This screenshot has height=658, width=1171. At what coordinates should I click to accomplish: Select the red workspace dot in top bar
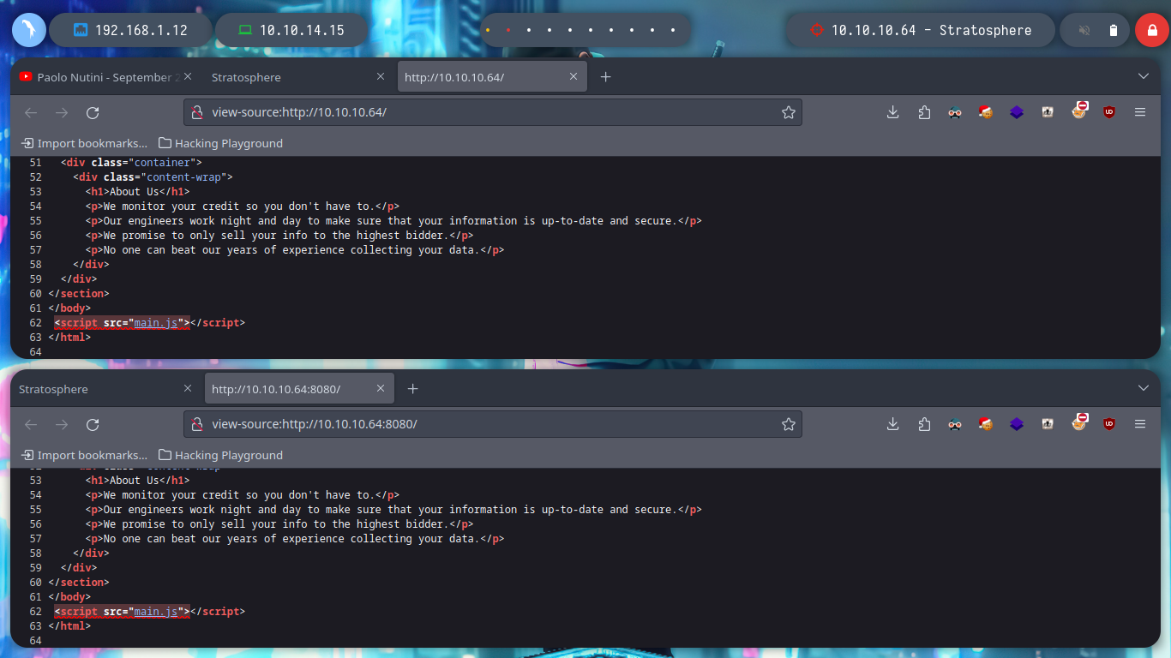click(x=508, y=30)
